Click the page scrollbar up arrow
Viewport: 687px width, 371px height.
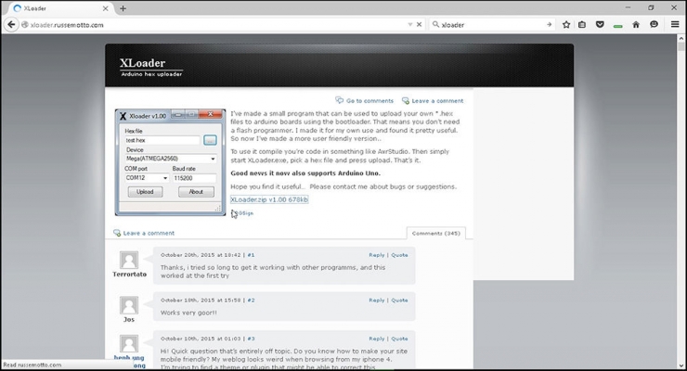point(681,39)
